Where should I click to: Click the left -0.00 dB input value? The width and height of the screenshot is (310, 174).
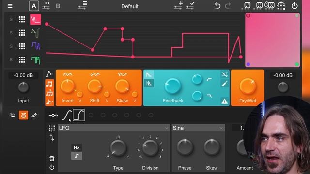[x=23, y=75]
